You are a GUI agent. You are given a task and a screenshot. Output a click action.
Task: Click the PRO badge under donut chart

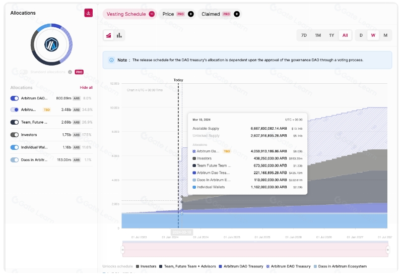(x=79, y=72)
